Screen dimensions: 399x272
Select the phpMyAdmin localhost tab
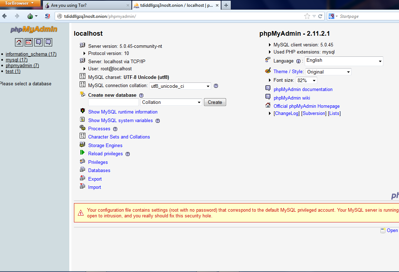(x=176, y=5)
